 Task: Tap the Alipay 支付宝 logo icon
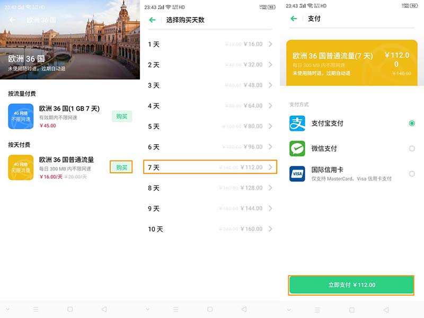tap(297, 123)
